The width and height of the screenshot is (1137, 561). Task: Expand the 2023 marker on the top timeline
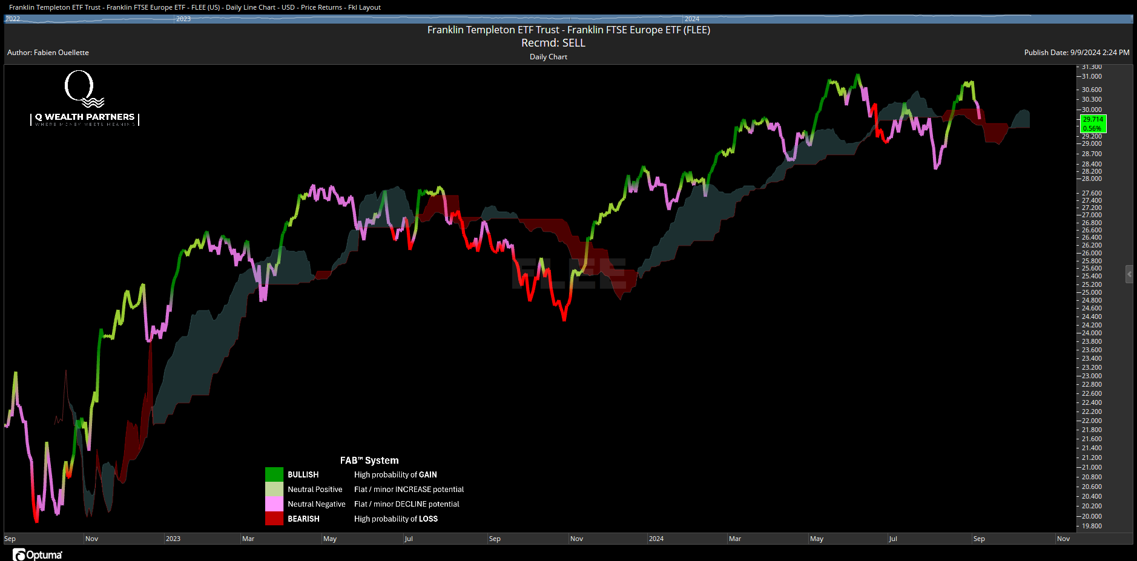coord(183,19)
